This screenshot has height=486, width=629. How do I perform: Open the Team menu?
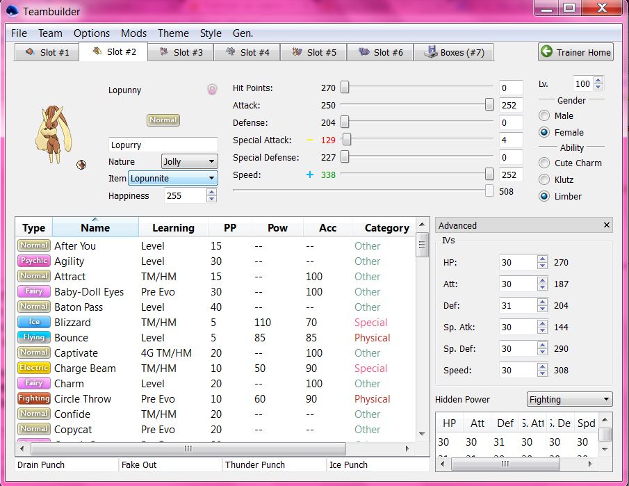pyautogui.click(x=50, y=33)
